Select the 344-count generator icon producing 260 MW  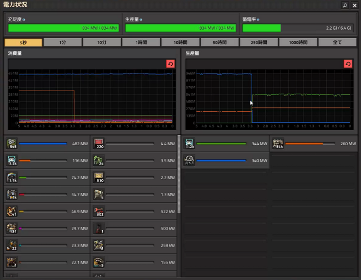[278, 143]
